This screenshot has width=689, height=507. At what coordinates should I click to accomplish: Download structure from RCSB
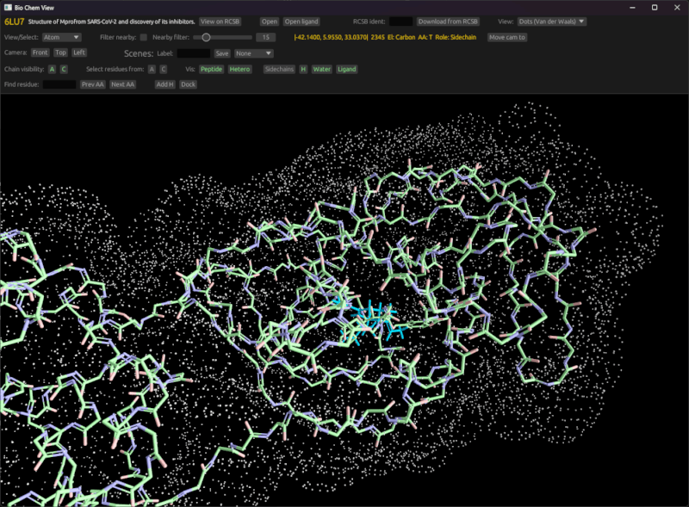(x=448, y=22)
